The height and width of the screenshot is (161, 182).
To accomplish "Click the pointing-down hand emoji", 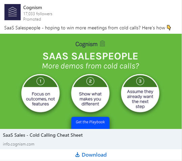I will click(x=169, y=28).
